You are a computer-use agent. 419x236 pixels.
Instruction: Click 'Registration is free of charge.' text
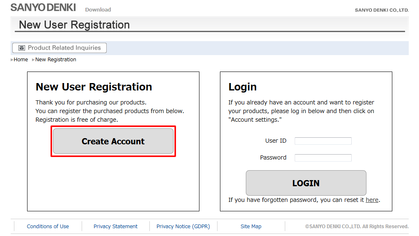[x=77, y=120]
